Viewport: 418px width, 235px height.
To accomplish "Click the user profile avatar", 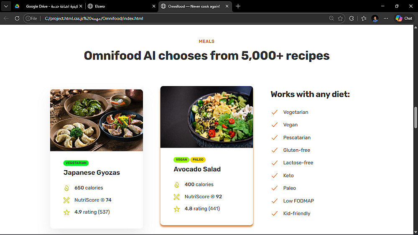I will point(375,18).
